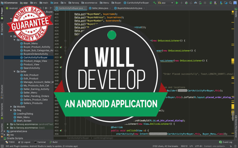Expand io.farooq.ecommerce (androidTest) package
The height and width of the screenshot is (148, 238).
8,124
